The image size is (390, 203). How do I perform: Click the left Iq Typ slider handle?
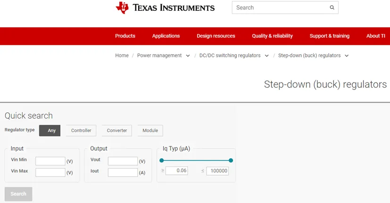[162, 161]
